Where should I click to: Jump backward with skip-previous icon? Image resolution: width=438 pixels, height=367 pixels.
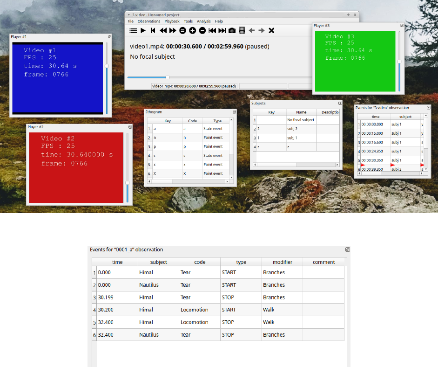(212, 30)
